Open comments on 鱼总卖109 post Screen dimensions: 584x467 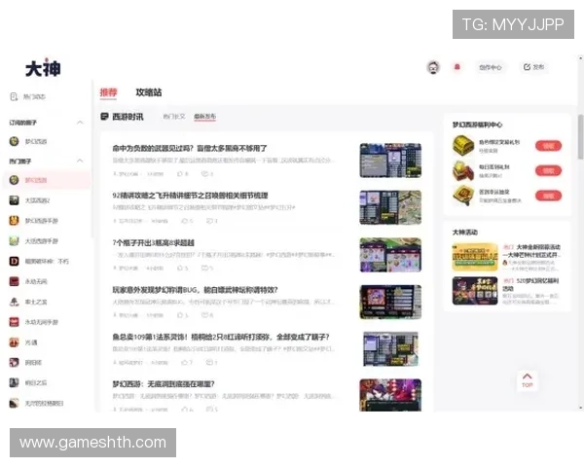pos(211,362)
